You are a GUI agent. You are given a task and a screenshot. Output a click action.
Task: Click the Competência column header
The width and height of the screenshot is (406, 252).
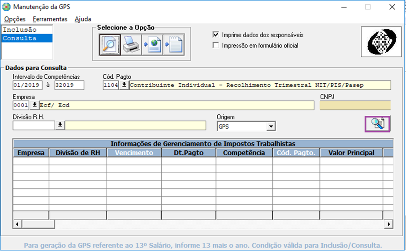[x=244, y=153]
